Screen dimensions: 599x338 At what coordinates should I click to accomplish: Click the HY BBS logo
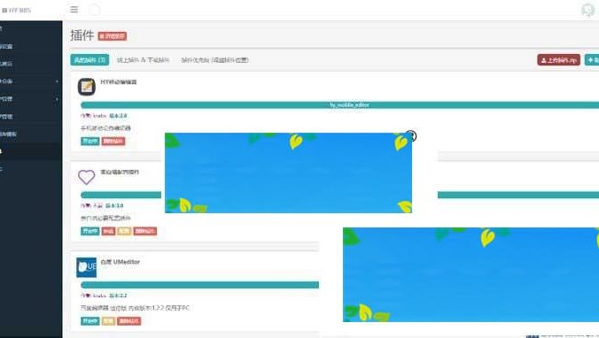(17, 11)
